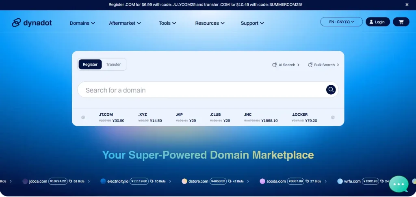The image size is (416, 197).
Task: Open AI Search
Action: (286, 65)
